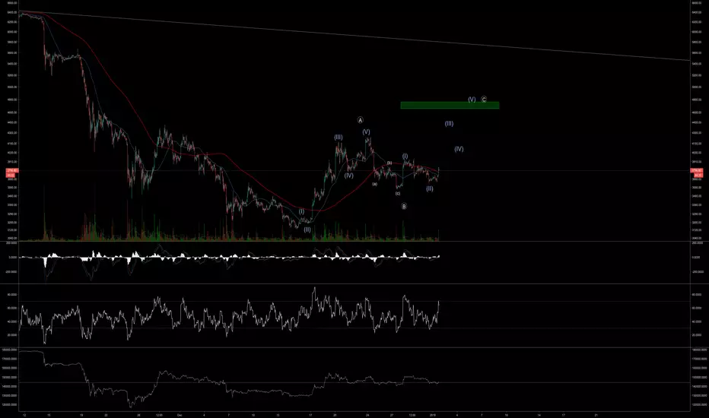Select the (III) label just under the green zone
Screen dimensions: 709x418
[449, 124]
